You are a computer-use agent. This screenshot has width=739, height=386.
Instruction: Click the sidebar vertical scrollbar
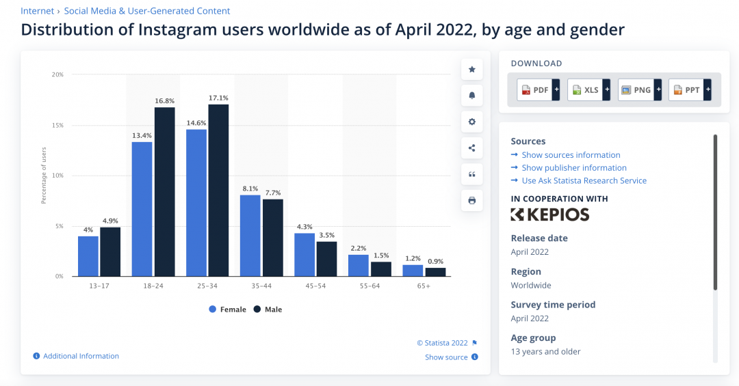(x=715, y=212)
